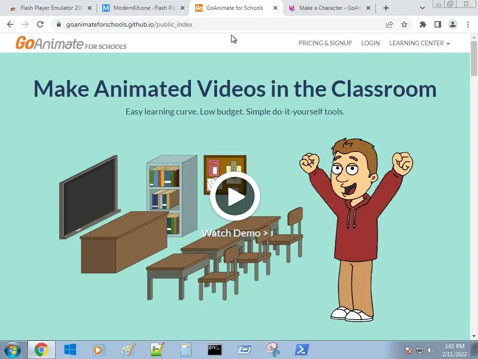Open Chrome three-dot menu
This screenshot has height=359, width=478.
click(x=468, y=24)
